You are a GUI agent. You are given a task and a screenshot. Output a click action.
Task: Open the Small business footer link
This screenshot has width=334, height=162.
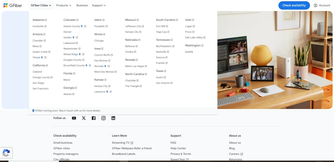(x=63, y=143)
